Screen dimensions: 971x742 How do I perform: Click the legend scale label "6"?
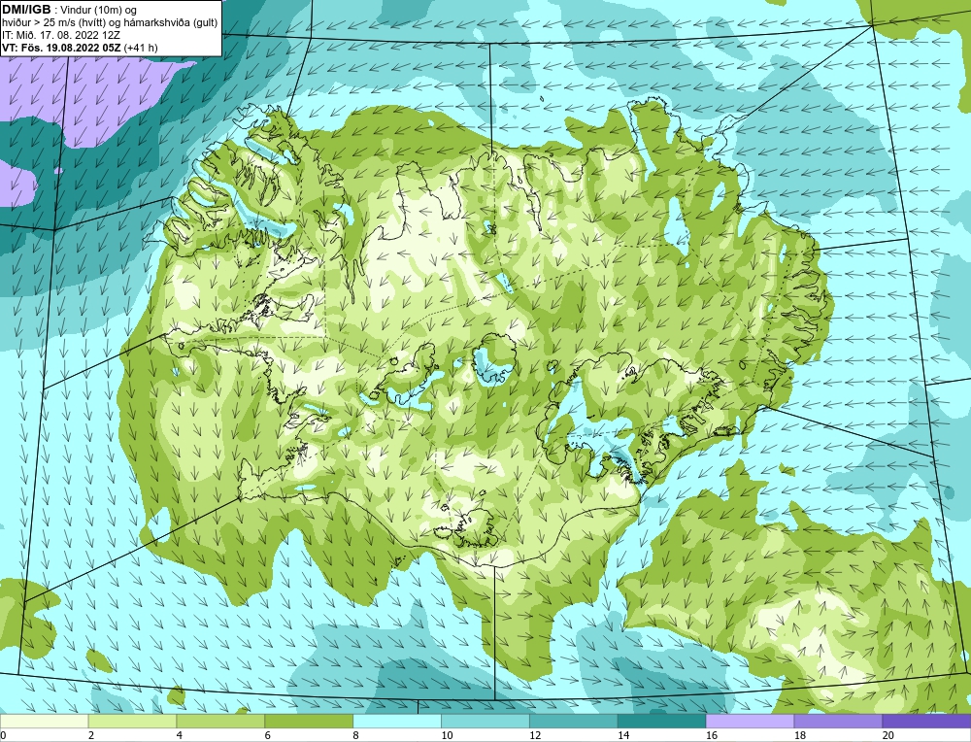click(x=268, y=735)
